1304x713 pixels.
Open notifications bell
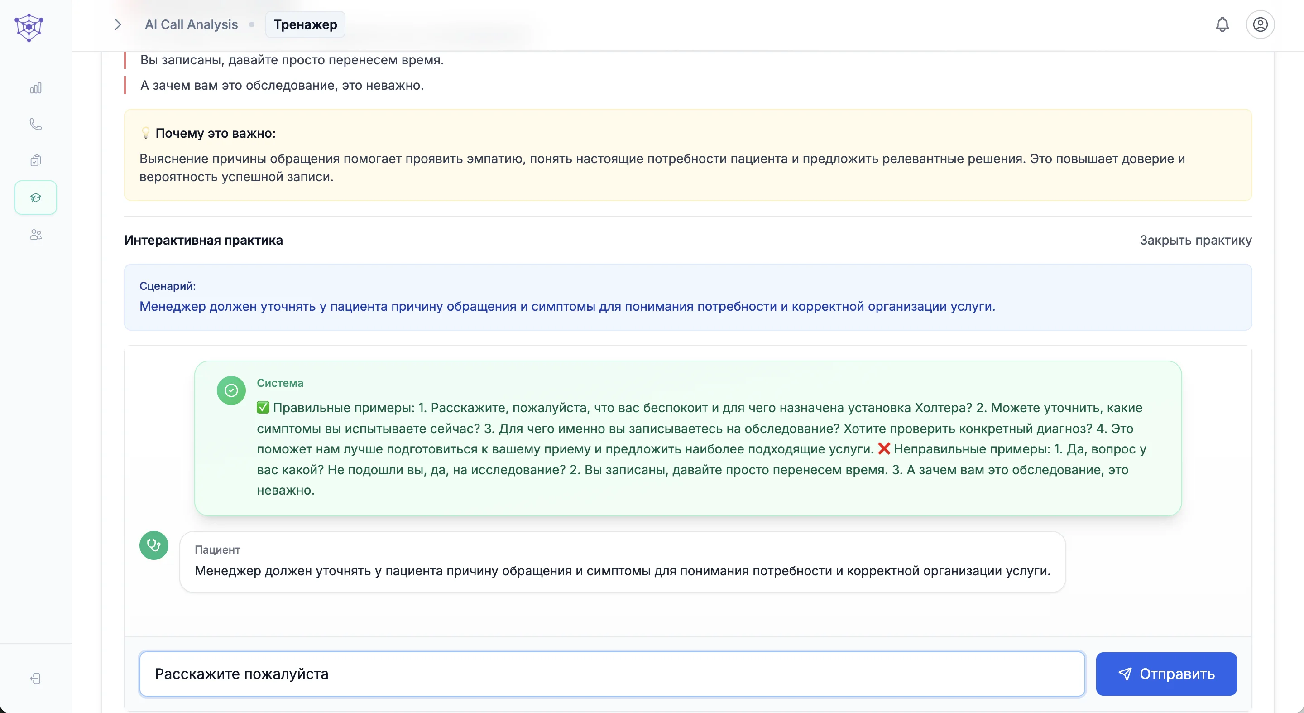(1222, 24)
